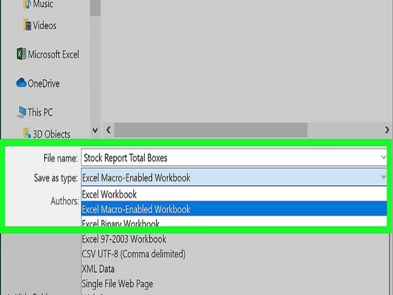The image size is (393, 295).
Task: Click the file list scroll right arrow
Action: pyautogui.click(x=387, y=130)
